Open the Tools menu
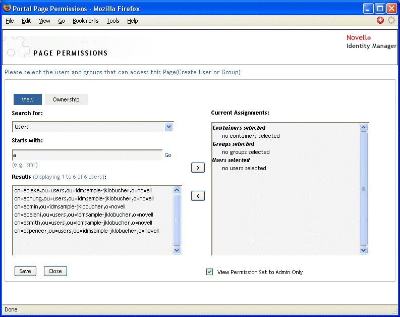400x317 pixels. pos(113,21)
